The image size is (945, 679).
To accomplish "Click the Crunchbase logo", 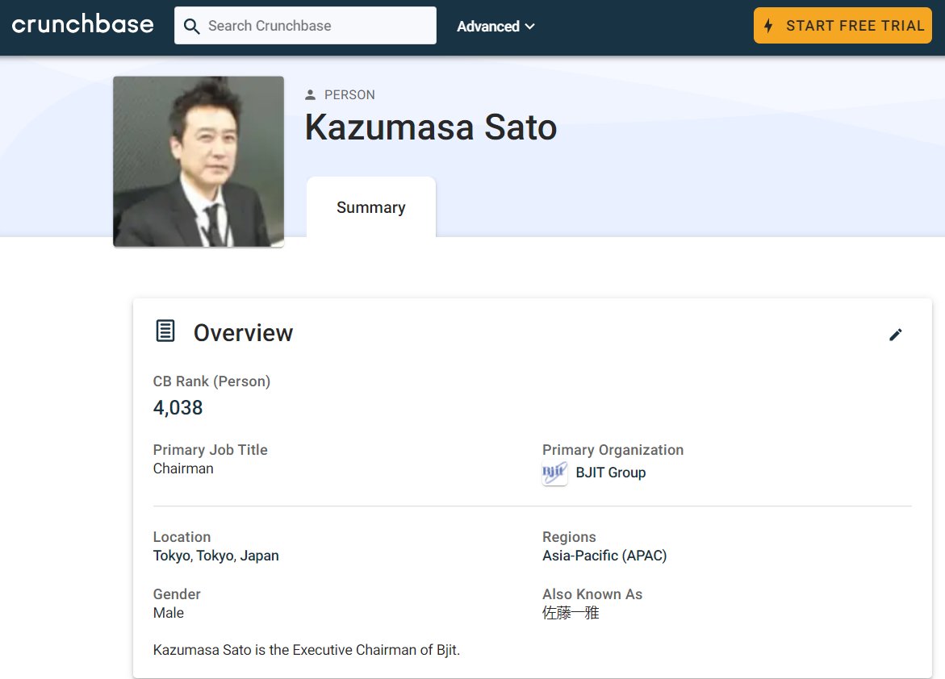I will click(82, 25).
